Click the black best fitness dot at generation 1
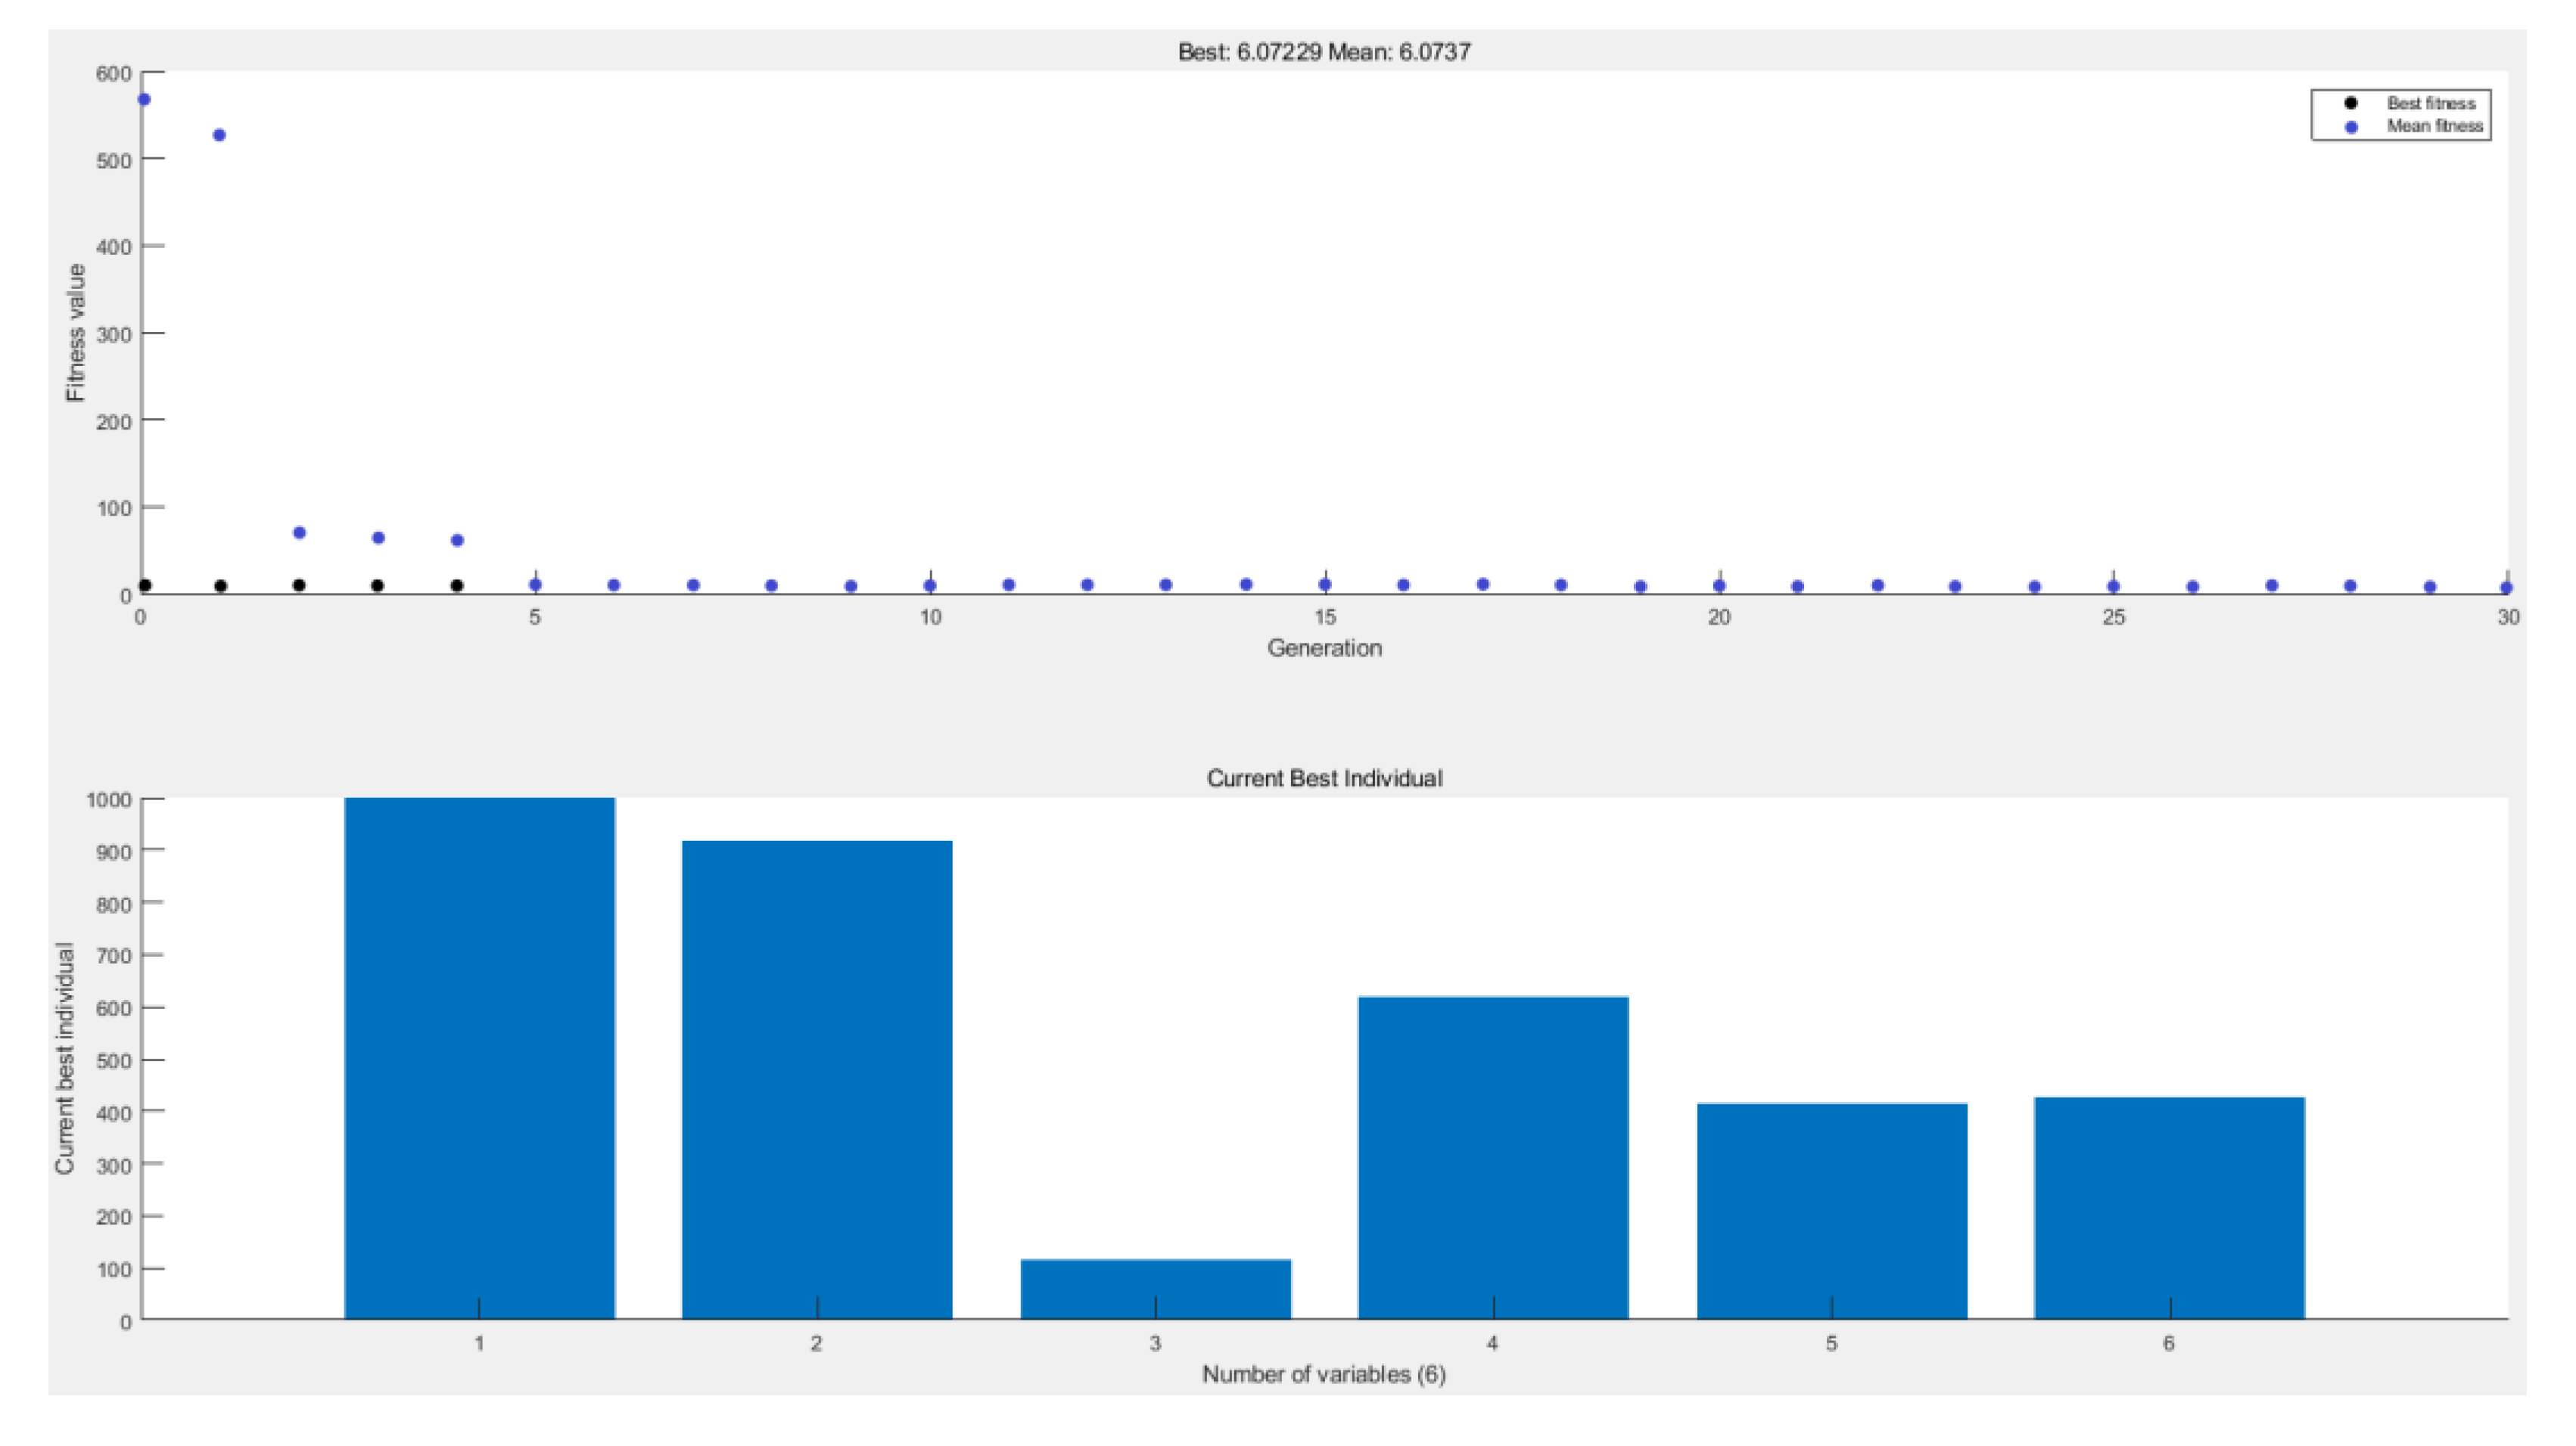 [220, 587]
